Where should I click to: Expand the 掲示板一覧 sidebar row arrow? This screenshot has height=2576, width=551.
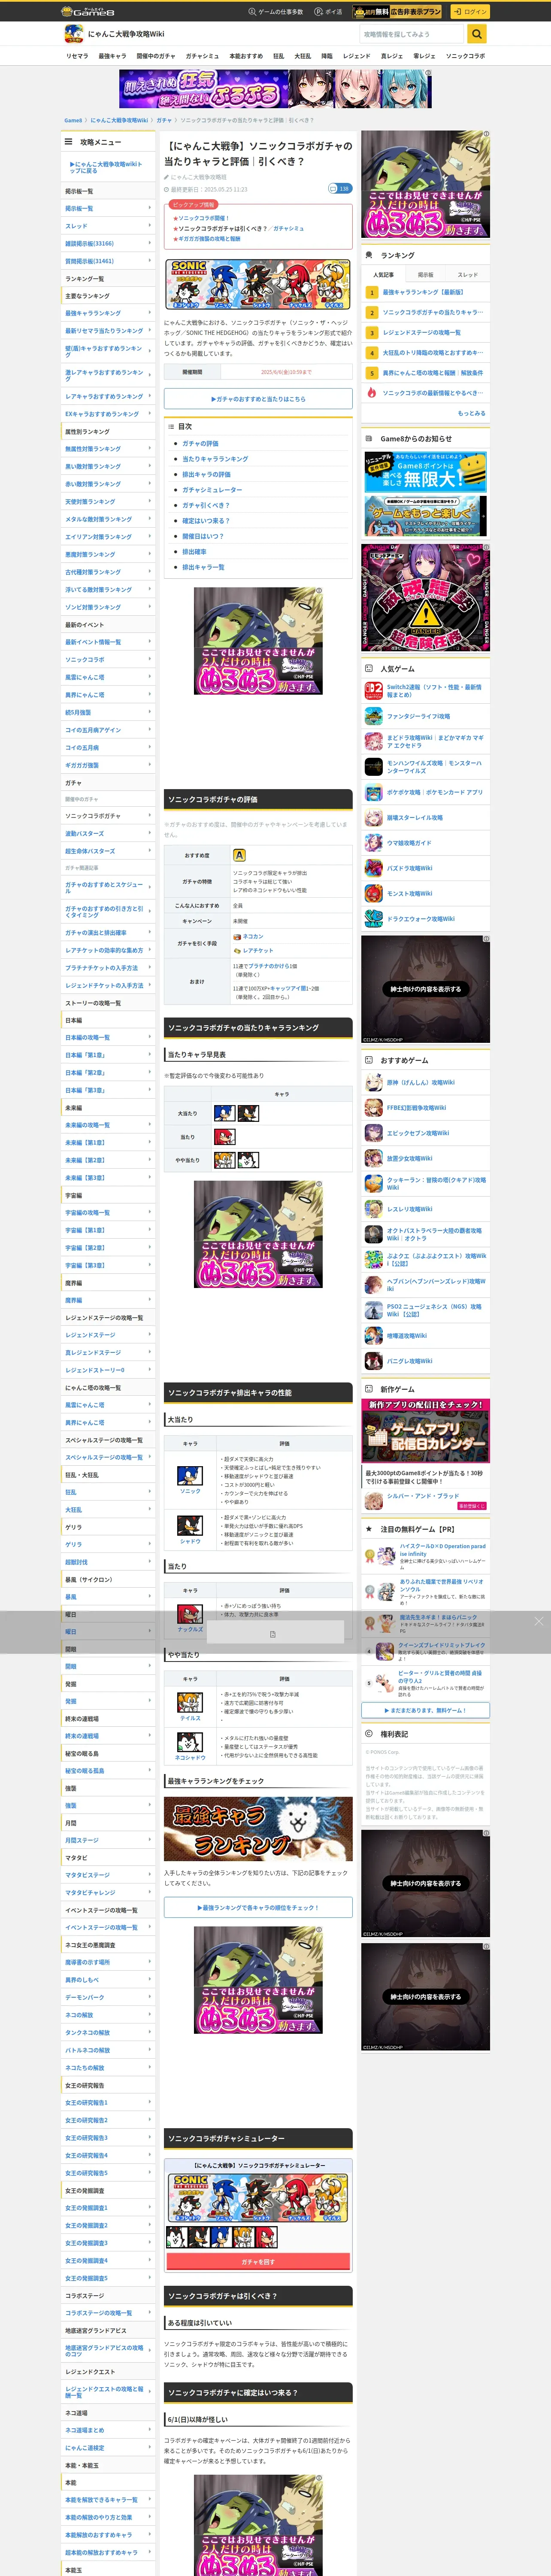tap(150, 208)
